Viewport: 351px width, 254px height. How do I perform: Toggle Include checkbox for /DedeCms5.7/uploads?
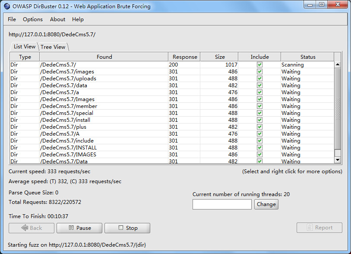(x=259, y=79)
